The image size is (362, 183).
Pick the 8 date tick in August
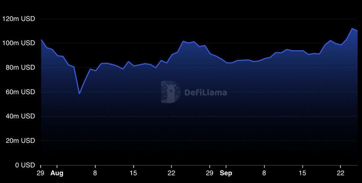click(x=95, y=173)
